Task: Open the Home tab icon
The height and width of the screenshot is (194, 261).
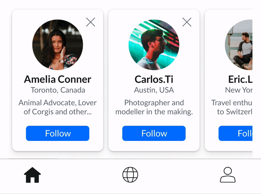Action: pos(32,175)
